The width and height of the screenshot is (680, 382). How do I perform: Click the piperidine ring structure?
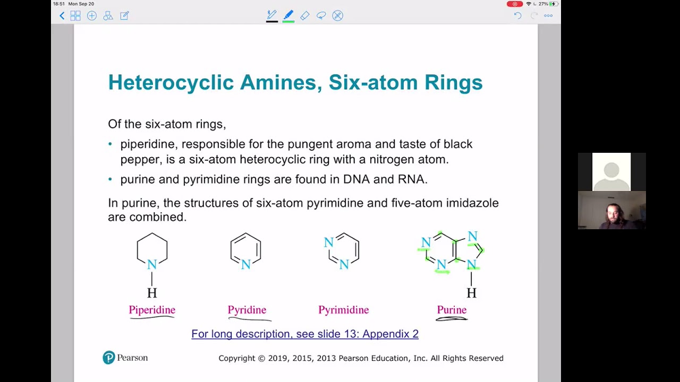tap(152, 265)
